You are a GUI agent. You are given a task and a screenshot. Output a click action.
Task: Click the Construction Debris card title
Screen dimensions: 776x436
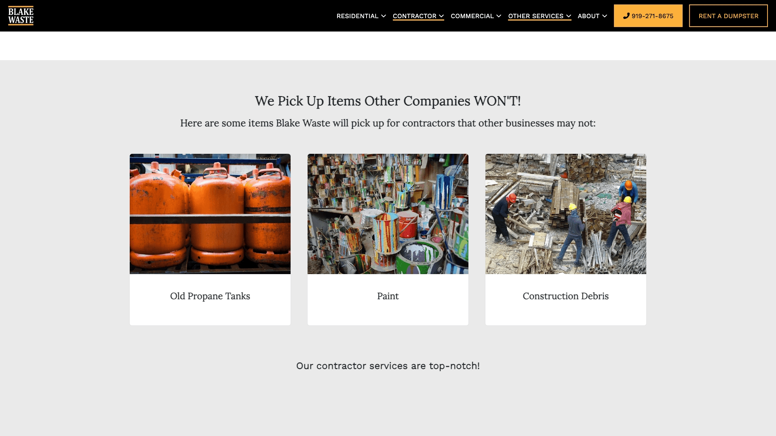[566, 296]
